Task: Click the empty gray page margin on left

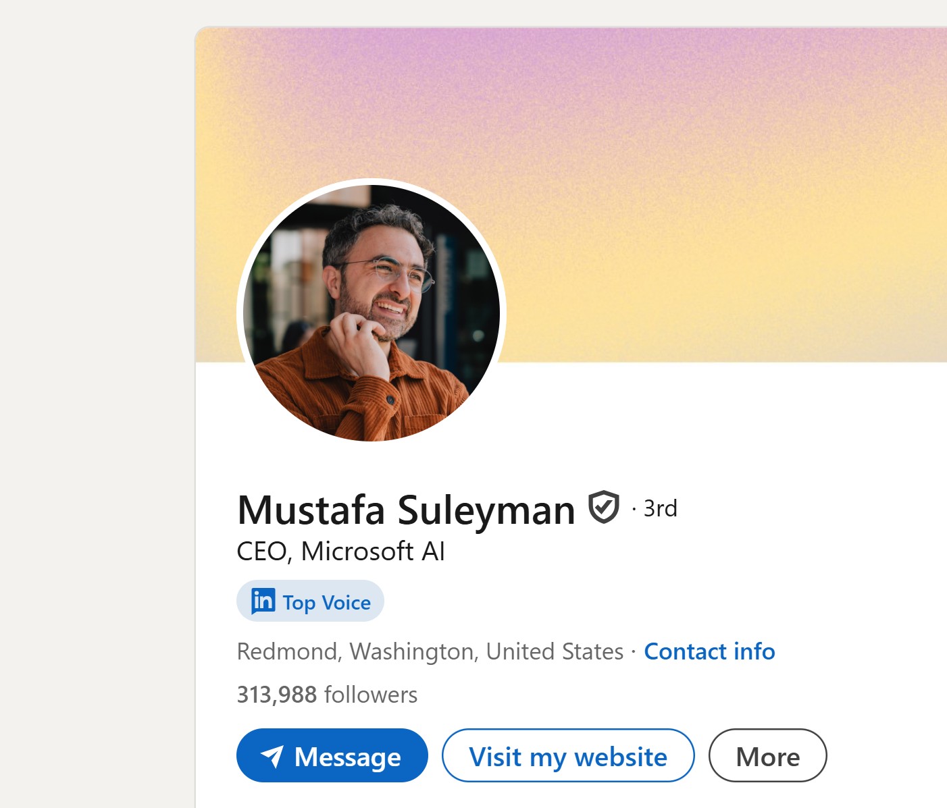Action: pos(95,405)
